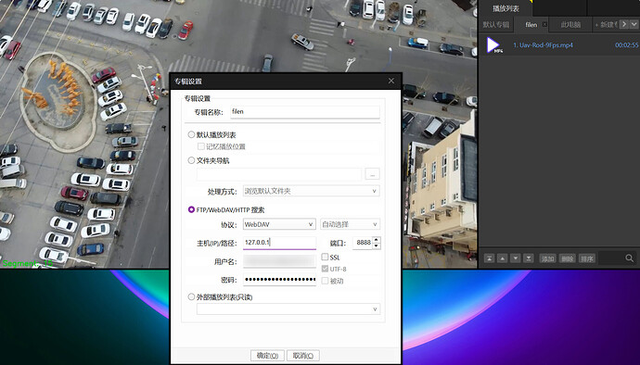The image size is (640, 365).
Task: Click the 删除 playlist button
Action: [568, 258]
